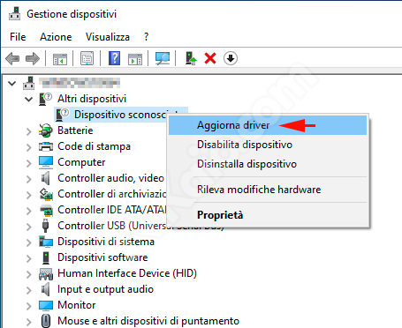Expand the Controller audio, video arrow
Viewport: 402px width, 328px height.
(x=28, y=179)
